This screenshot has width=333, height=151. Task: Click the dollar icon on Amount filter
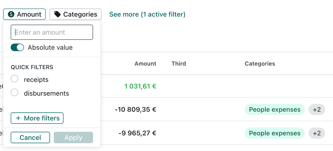click(x=11, y=14)
